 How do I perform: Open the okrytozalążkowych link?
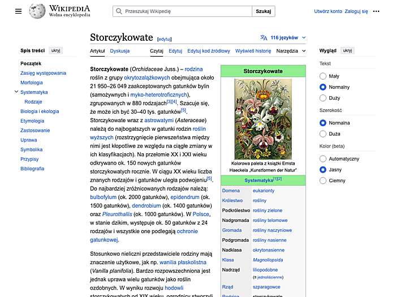tap(147, 78)
